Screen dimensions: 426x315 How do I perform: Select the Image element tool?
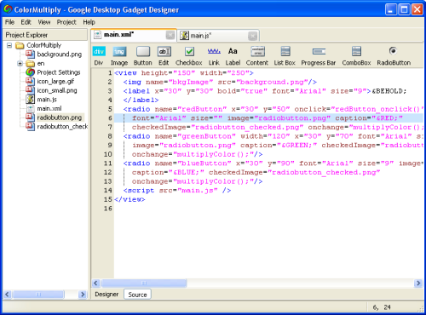[x=119, y=56]
